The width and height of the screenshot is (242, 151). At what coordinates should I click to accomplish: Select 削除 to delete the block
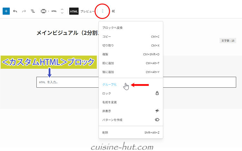[x=131, y=133]
